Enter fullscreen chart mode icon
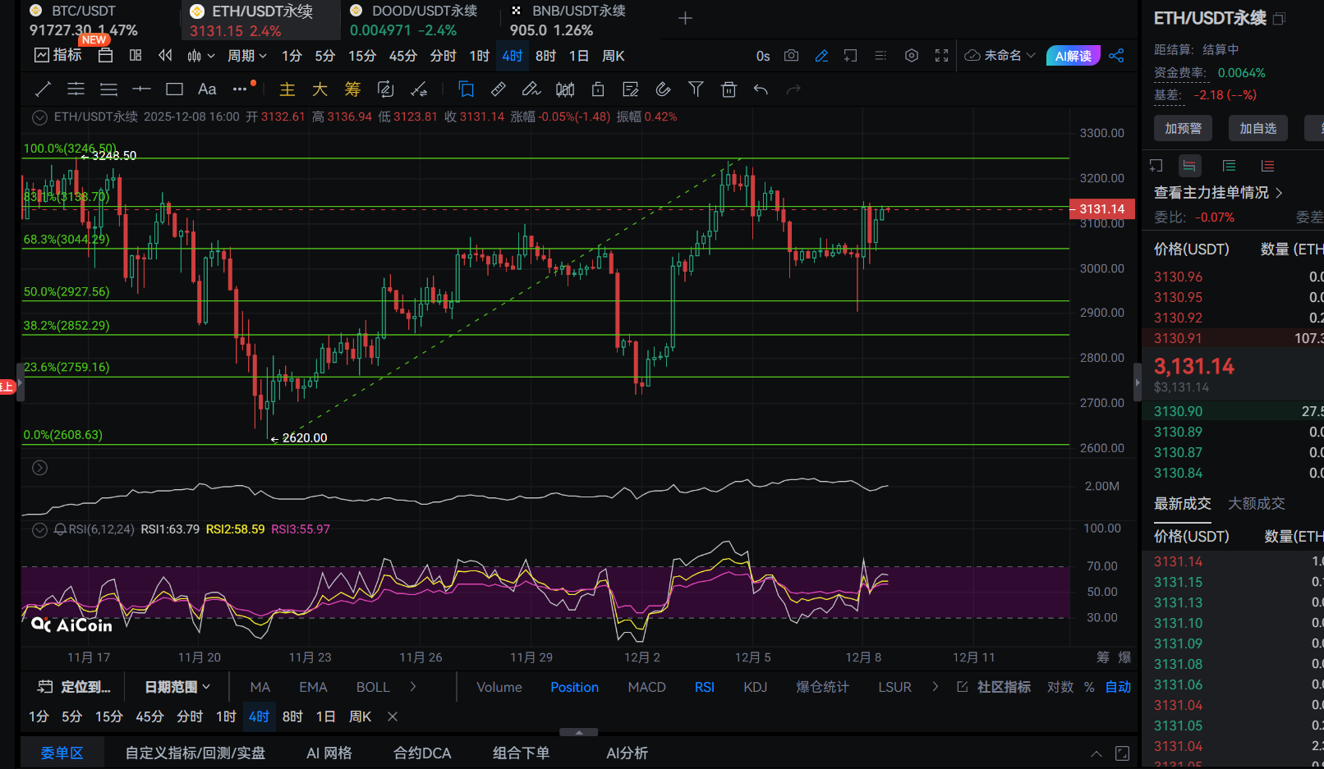This screenshot has width=1324, height=769. tap(941, 56)
